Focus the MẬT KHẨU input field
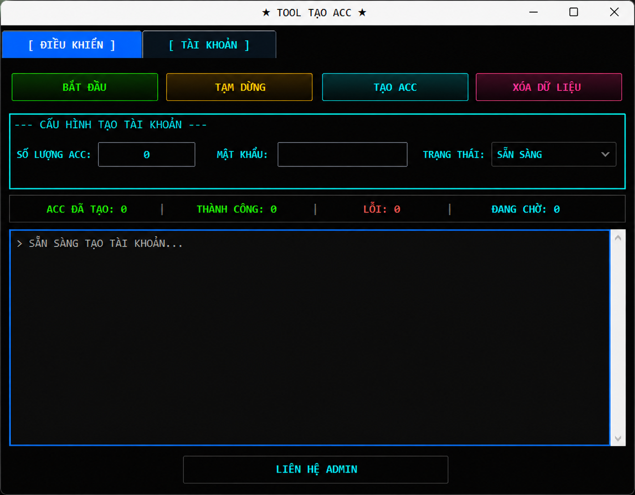 [x=343, y=155]
